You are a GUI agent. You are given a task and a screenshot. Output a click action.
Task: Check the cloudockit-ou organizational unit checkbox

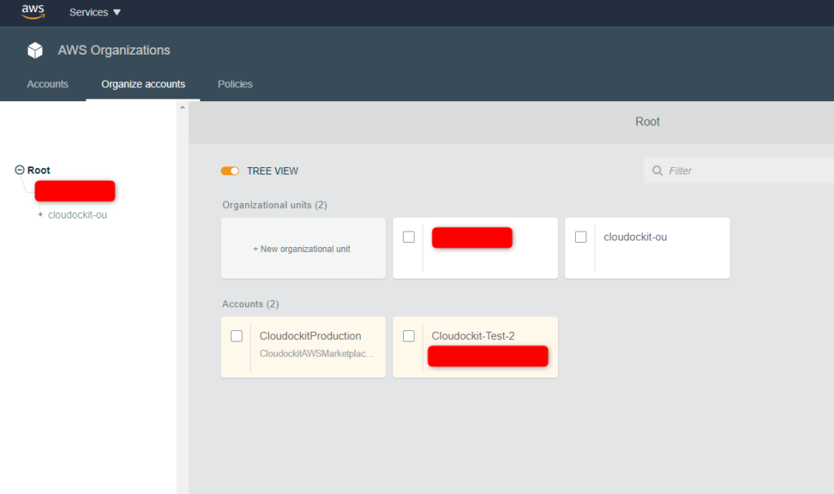pos(581,236)
